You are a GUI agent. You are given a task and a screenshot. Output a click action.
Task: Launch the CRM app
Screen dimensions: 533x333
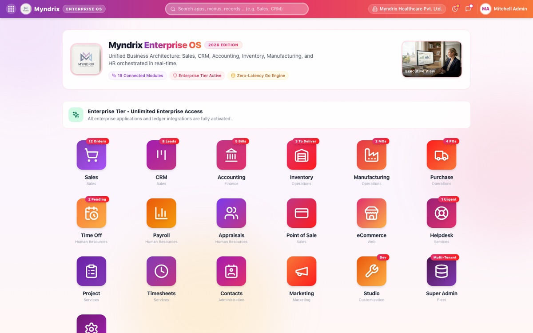pyautogui.click(x=161, y=155)
